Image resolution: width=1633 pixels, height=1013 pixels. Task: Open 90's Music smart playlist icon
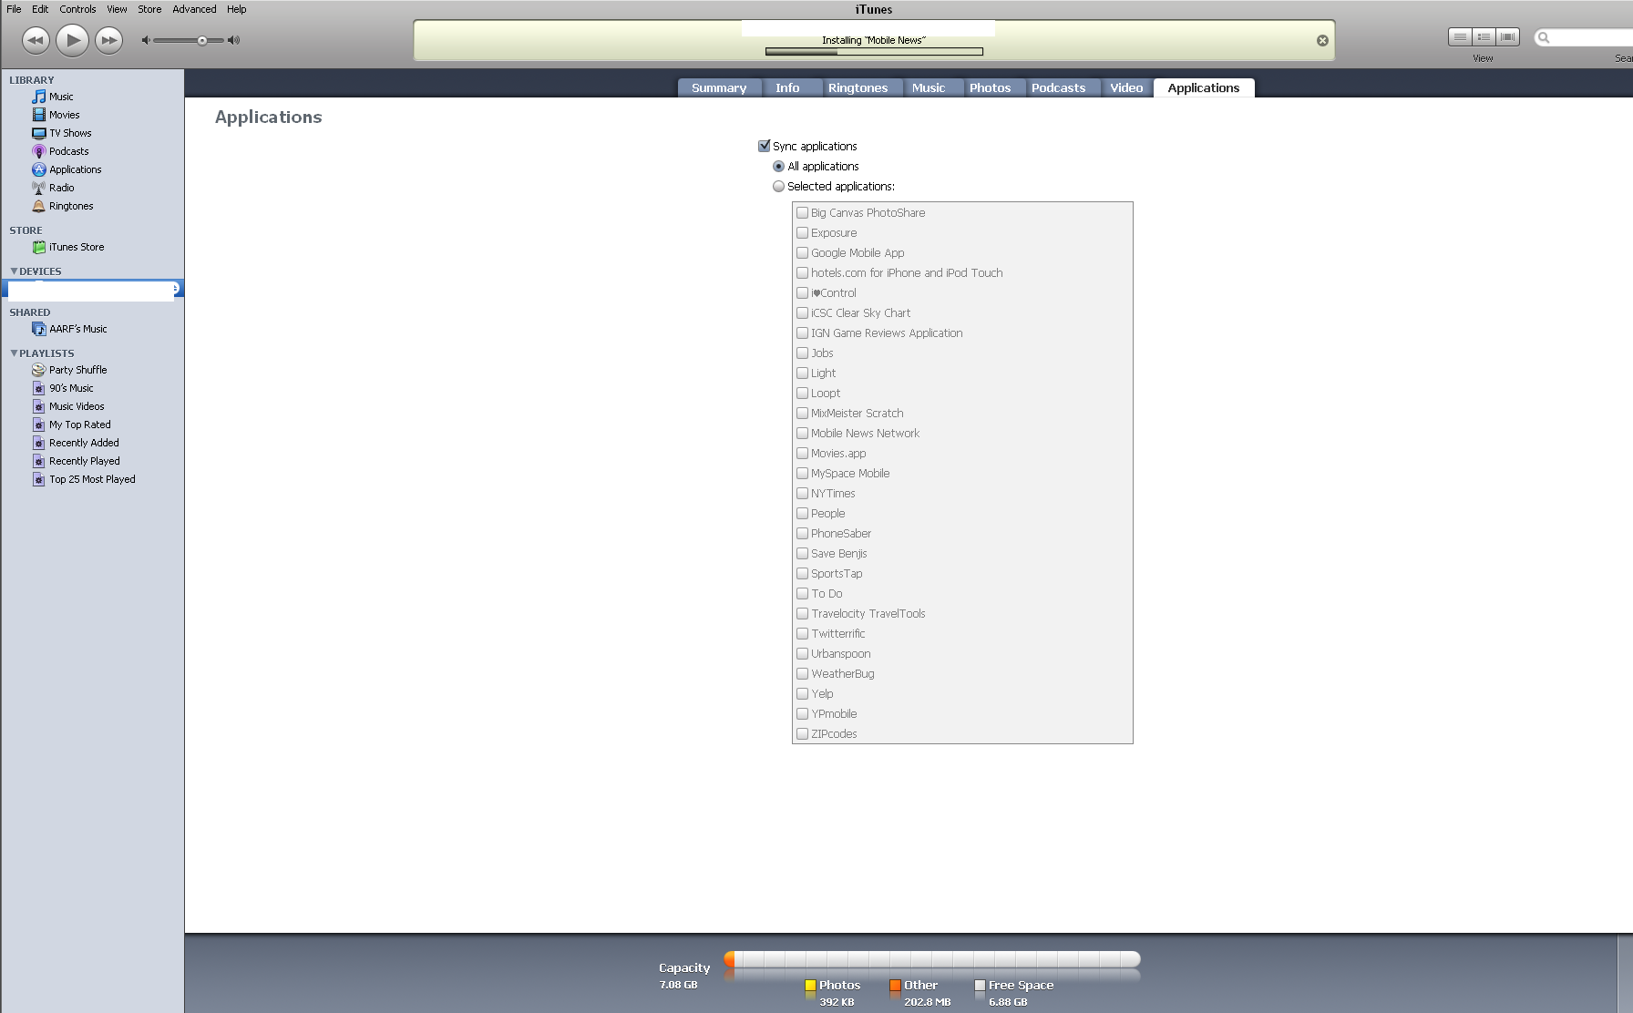[38, 388]
